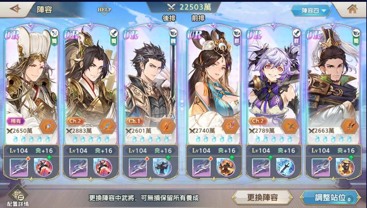Select spear equipment slot of 2601萬 hero
The height and width of the screenshot is (208, 367).
138,167
